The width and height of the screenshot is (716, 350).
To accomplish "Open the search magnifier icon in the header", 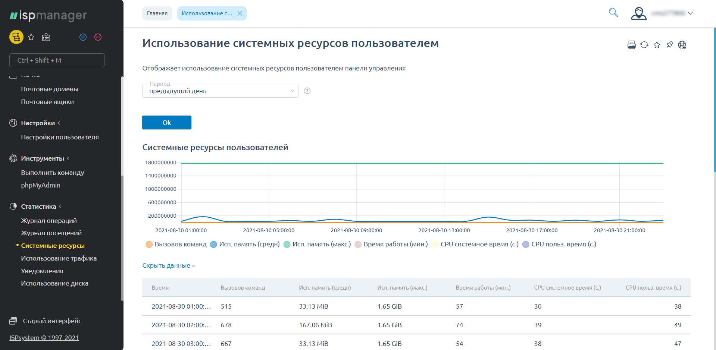I will pos(613,13).
